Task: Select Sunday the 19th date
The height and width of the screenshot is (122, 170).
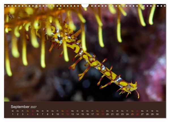Action: click(103, 114)
